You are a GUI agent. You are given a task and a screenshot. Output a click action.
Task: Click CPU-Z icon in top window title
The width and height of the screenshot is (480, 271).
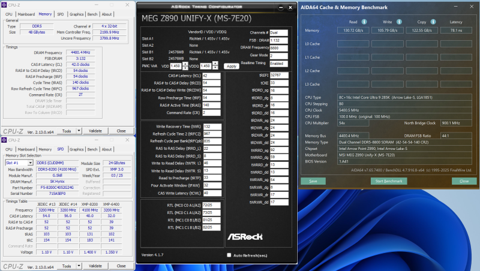[4, 5]
